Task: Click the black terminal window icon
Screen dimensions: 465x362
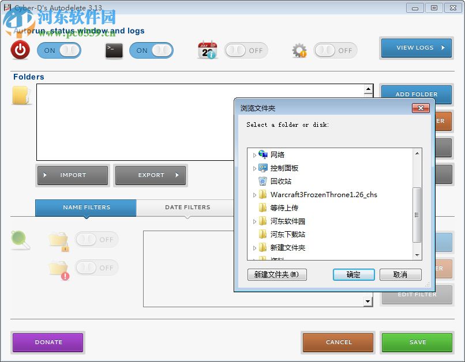Action: click(113, 51)
